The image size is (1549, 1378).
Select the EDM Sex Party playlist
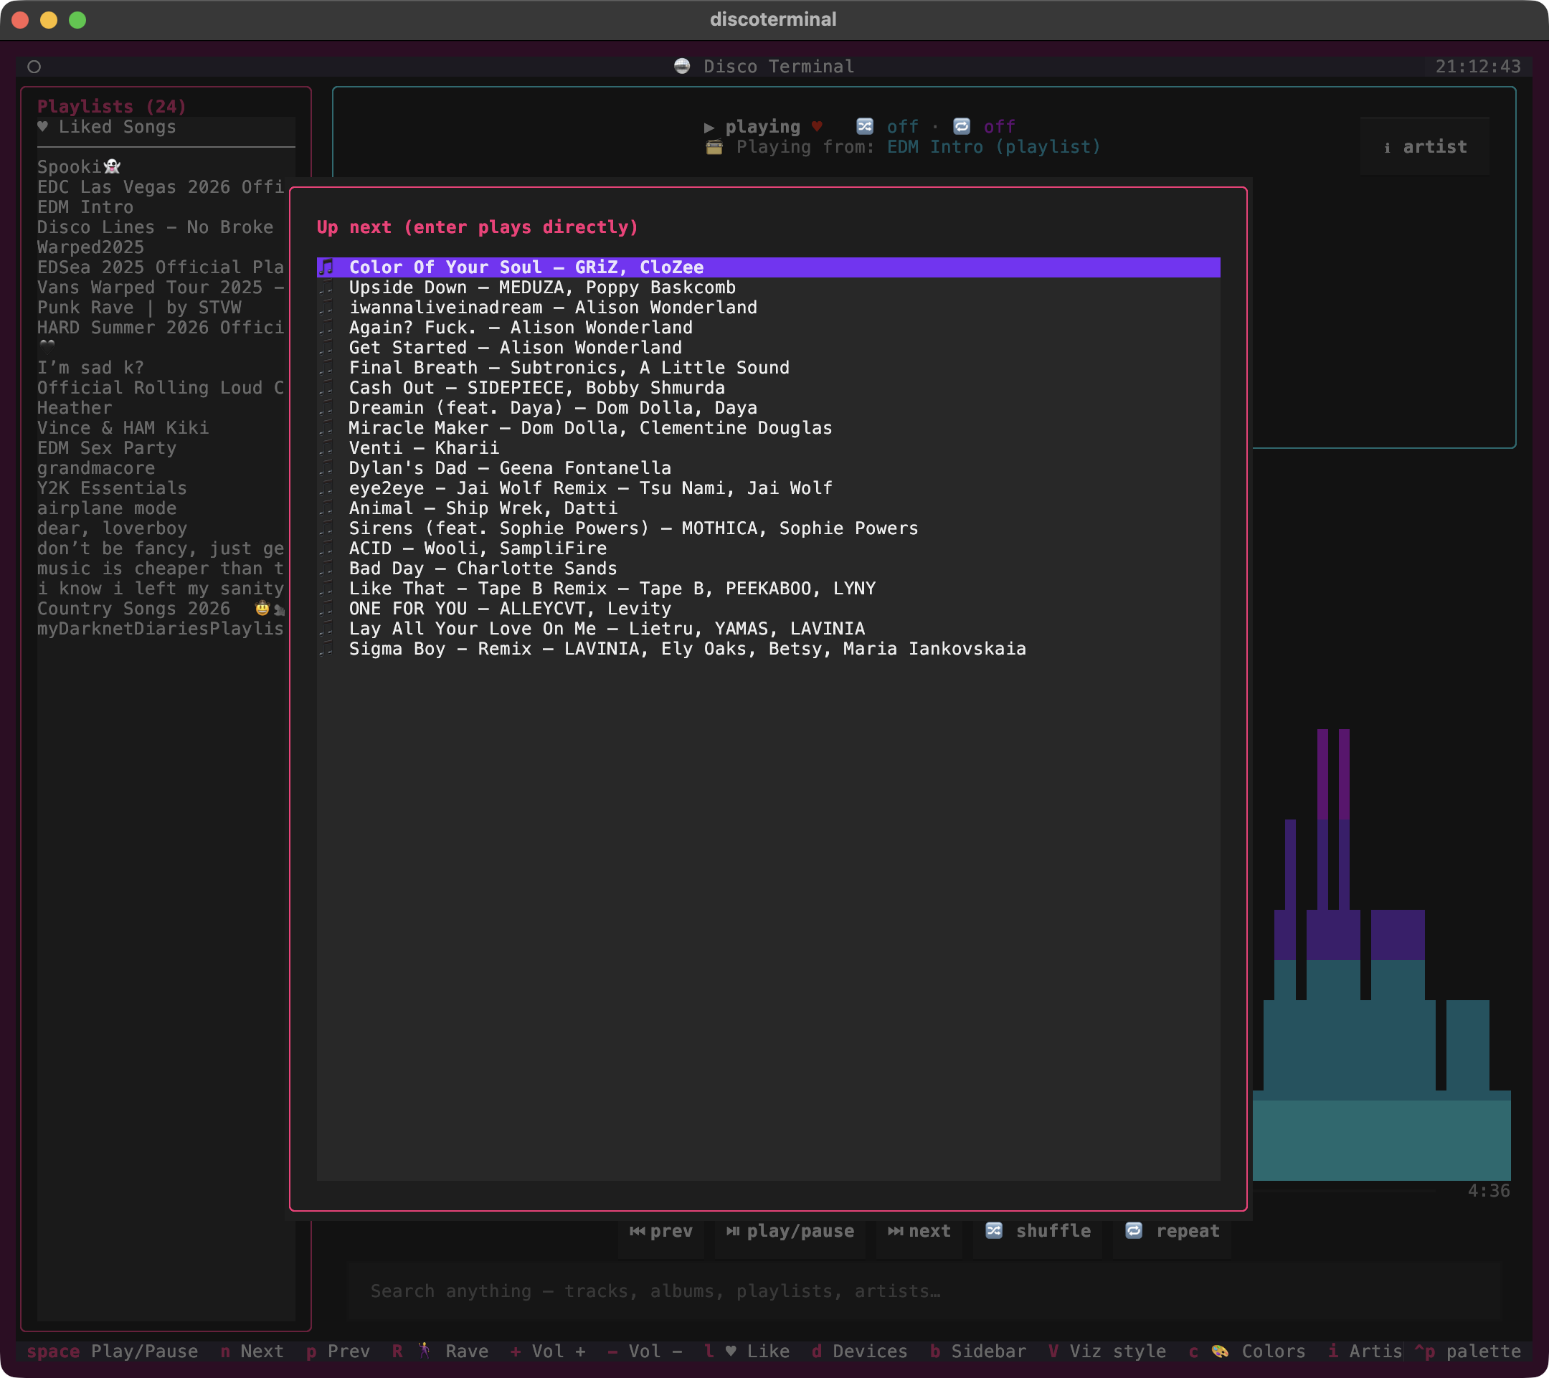click(166, 447)
